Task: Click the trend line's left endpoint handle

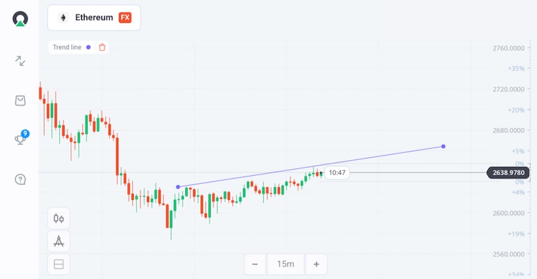Action: click(178, 187)
